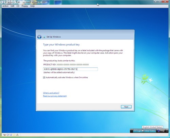Open the CD menu

coord(18,6)
